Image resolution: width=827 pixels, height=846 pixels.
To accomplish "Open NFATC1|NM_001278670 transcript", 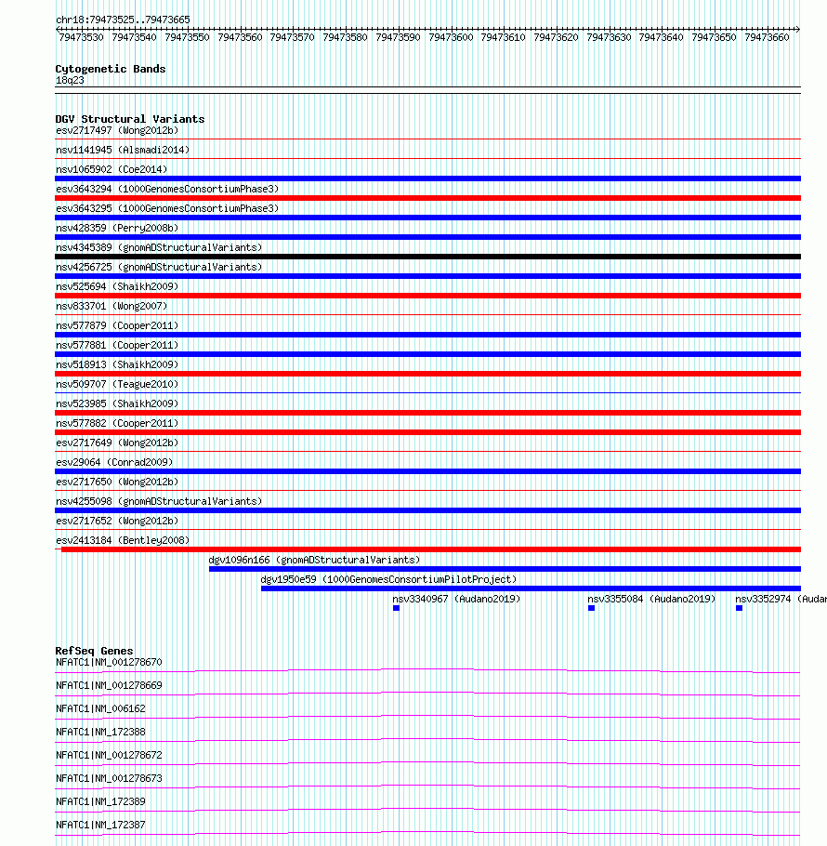I will (x=109, y=662).
